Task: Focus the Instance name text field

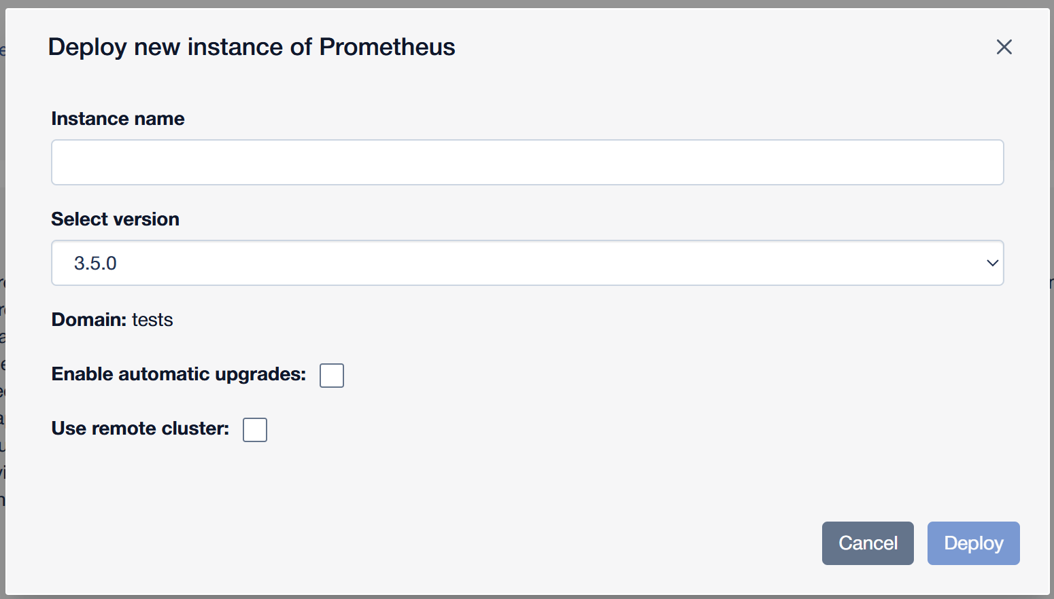Action: point(528,162)
